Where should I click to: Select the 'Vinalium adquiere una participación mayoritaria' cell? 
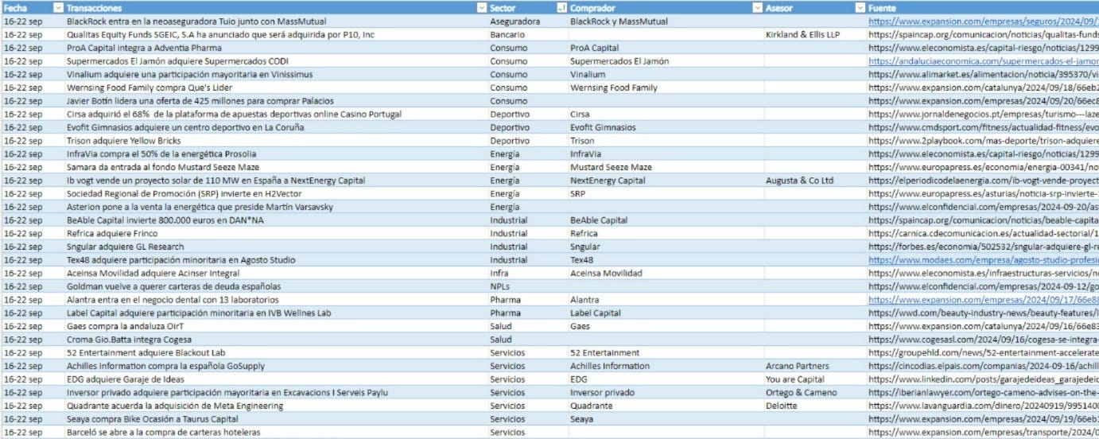tap(276, 75)
